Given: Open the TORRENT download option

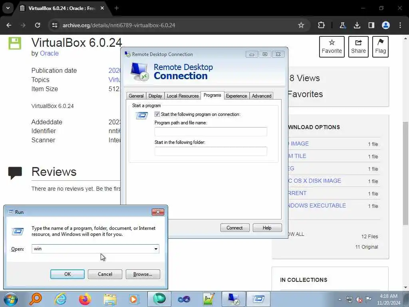Looking at the screenshot, I should pyautogui.click(x=297, y=193).
